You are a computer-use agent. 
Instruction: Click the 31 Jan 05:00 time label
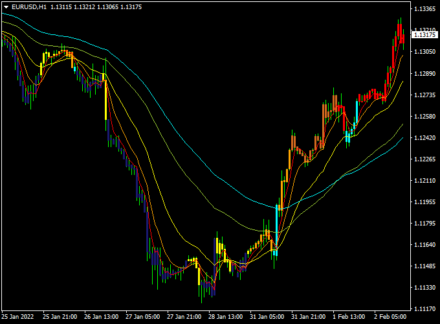click(x=267, y=317)
